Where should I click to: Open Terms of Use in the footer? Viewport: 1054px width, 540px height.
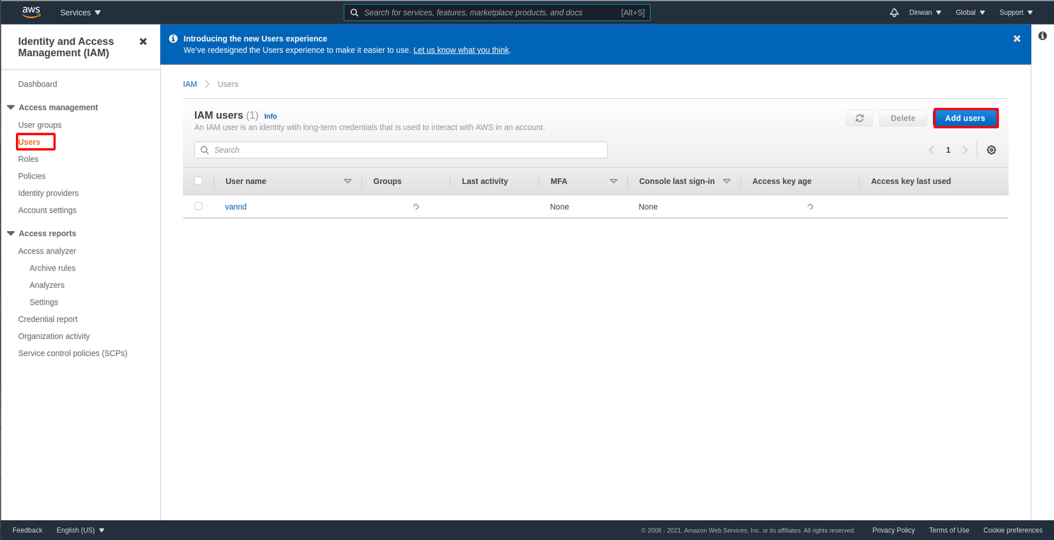click(949, 530)
